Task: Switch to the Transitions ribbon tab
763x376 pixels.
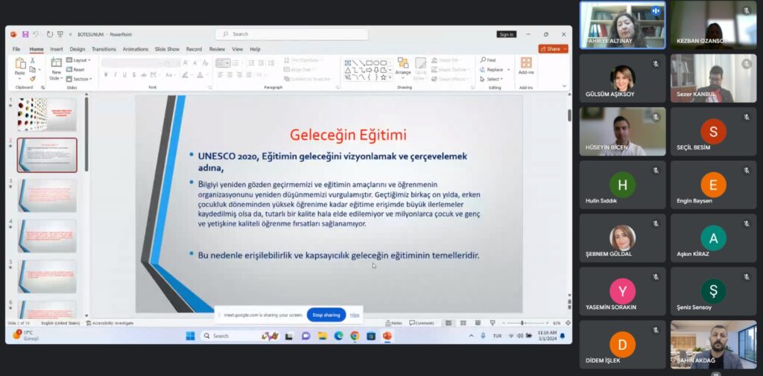Action: [104, 49]
